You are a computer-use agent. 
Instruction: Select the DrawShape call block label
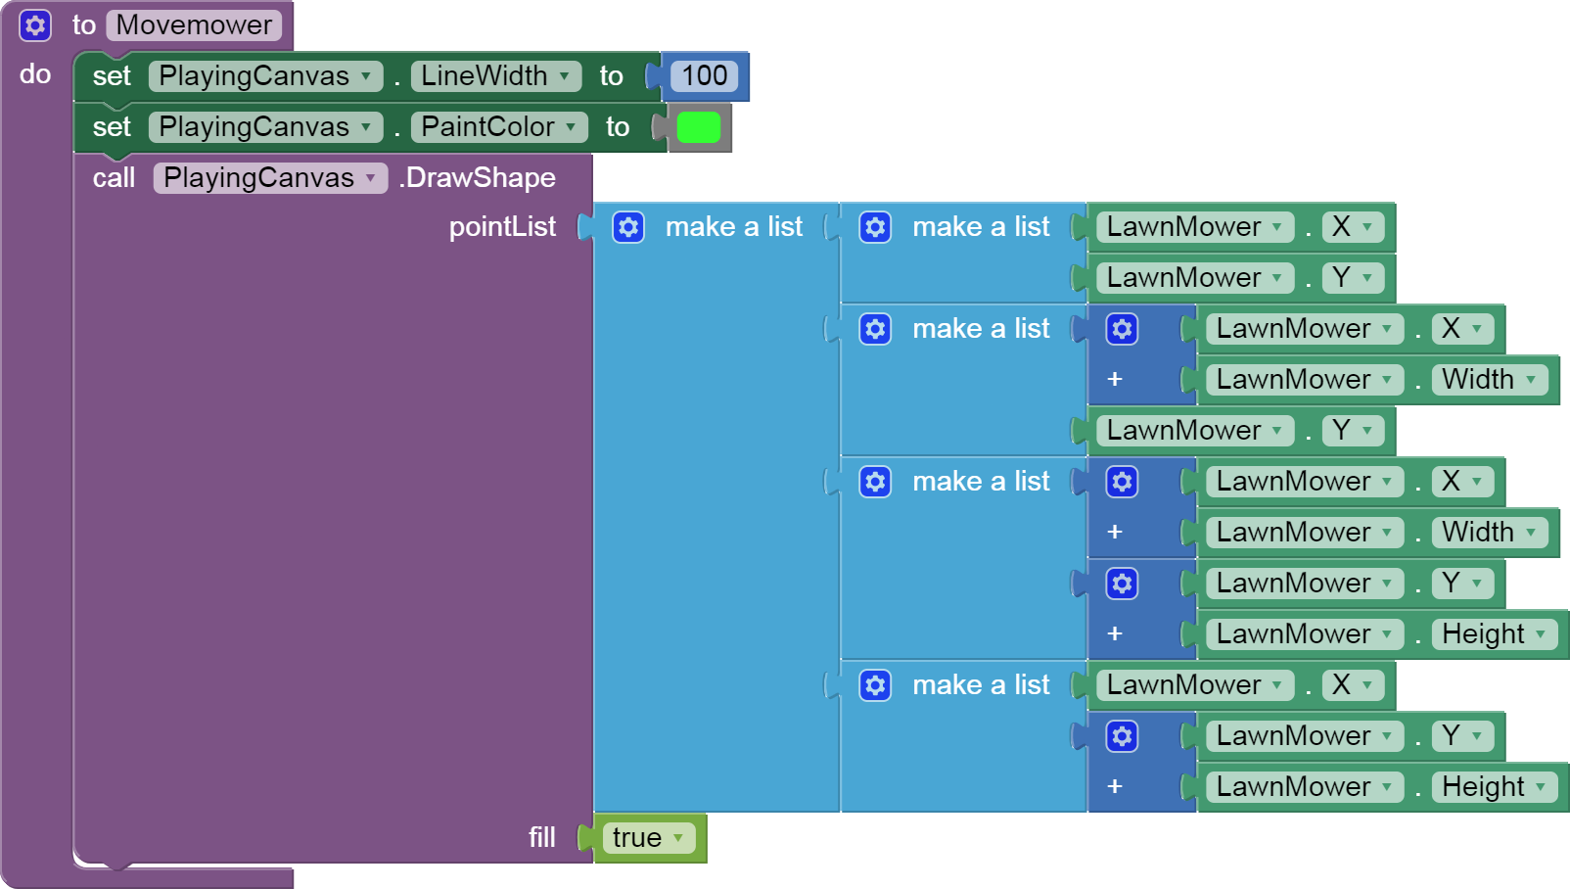tap(477, 178)
